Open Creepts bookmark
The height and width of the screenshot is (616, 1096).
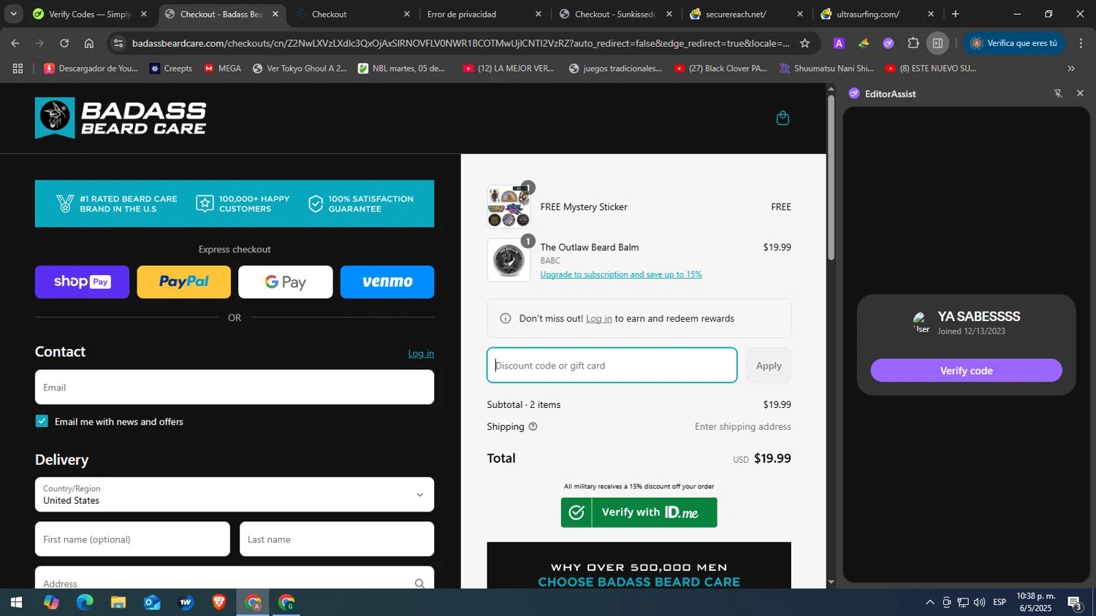tap(170, 69)
